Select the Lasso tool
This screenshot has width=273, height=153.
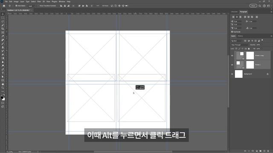pyautogui.click(x=3, y=22)
